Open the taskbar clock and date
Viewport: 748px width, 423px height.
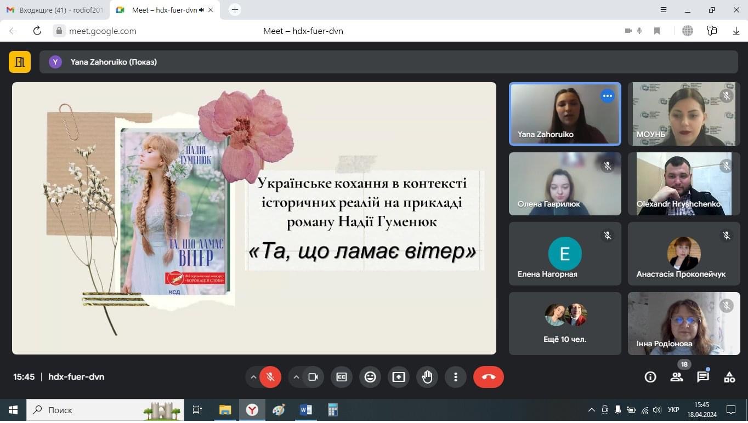[701, 410]
